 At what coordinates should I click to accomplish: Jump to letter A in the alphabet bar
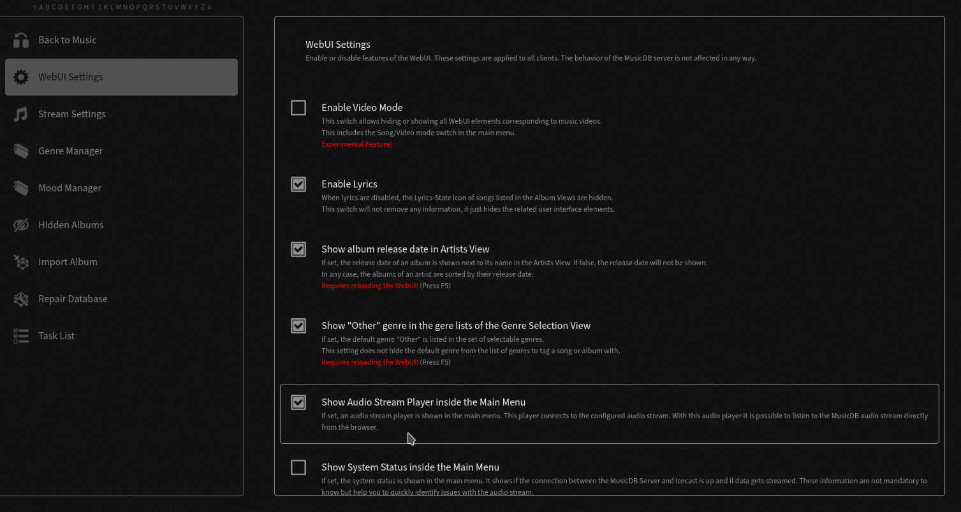pyautogui.click(x=41, y=7)
